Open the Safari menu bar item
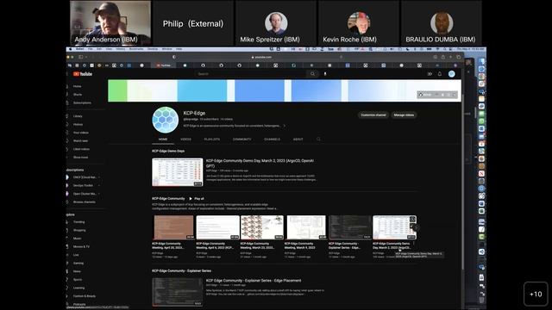 pos(80,49)
